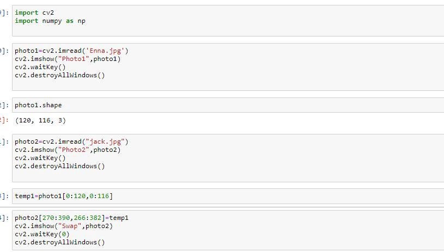This screenshot has height=252, width=444.
Task: Click the last cv2.destroyAllWindows() line
Action: point(60,242)
